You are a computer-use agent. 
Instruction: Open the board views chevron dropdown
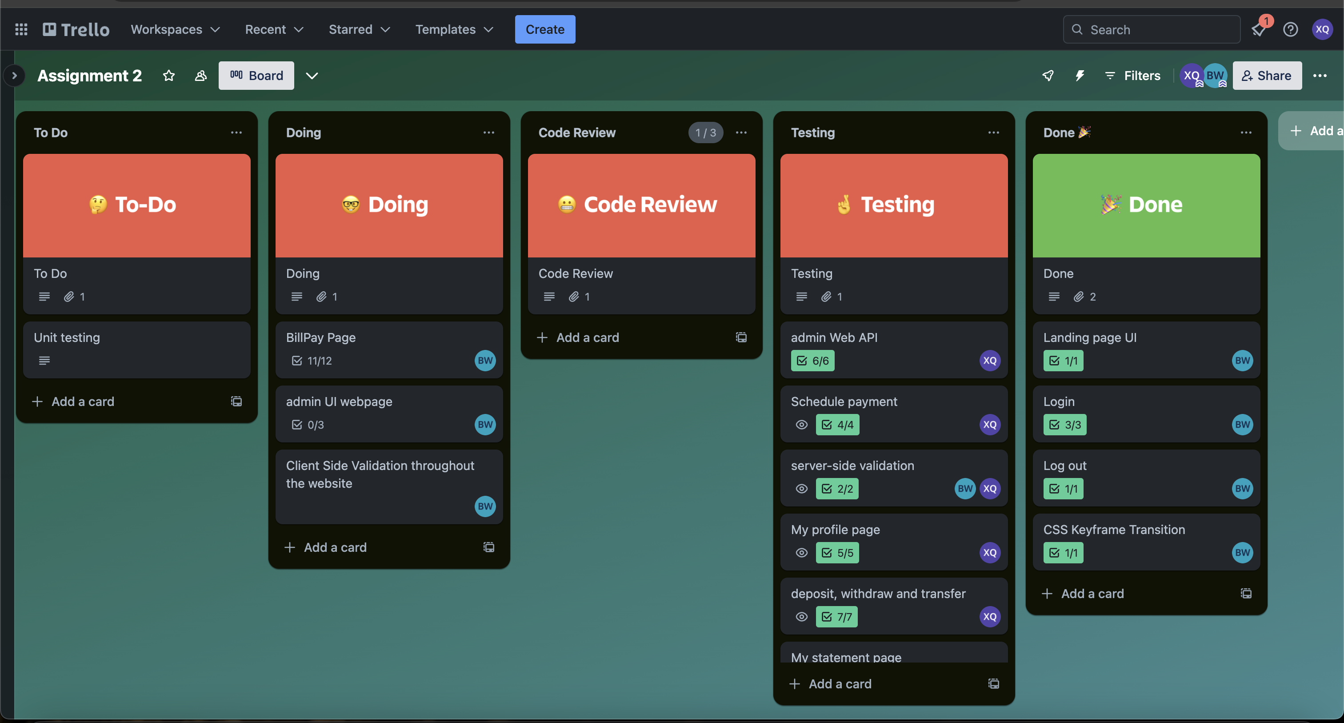point(312,76)
